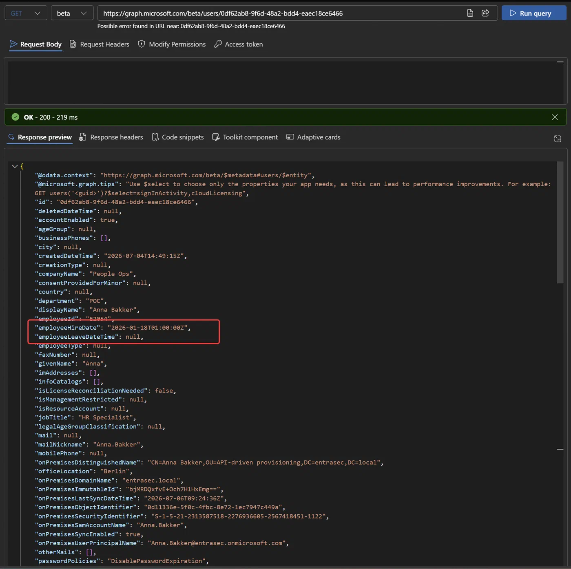This screenshot has width=571, height=569.
Task: Select the Request Body tab
Action: 36,44
